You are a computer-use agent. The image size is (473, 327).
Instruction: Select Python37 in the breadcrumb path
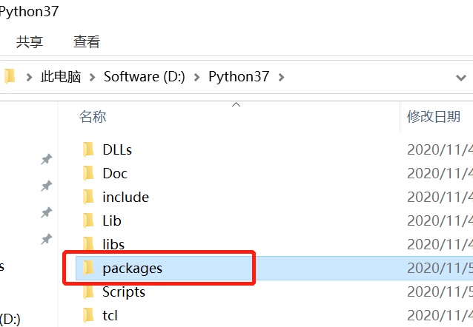pos(239,77)
